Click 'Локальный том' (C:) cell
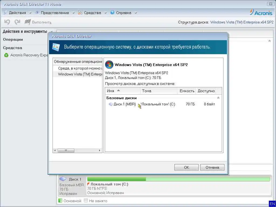276x207 pixels. coord(158,104)
